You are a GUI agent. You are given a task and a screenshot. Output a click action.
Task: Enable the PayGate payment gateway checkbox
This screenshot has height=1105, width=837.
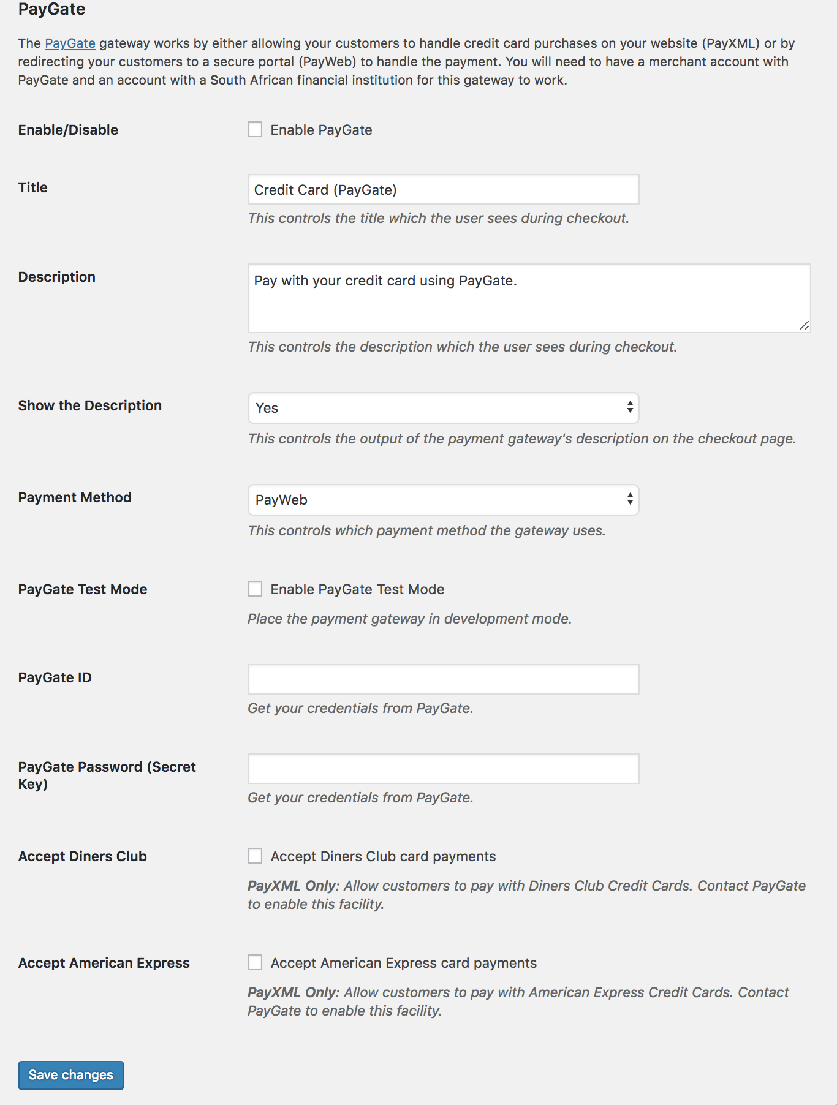pyautogui.click(x=255, y=129)
